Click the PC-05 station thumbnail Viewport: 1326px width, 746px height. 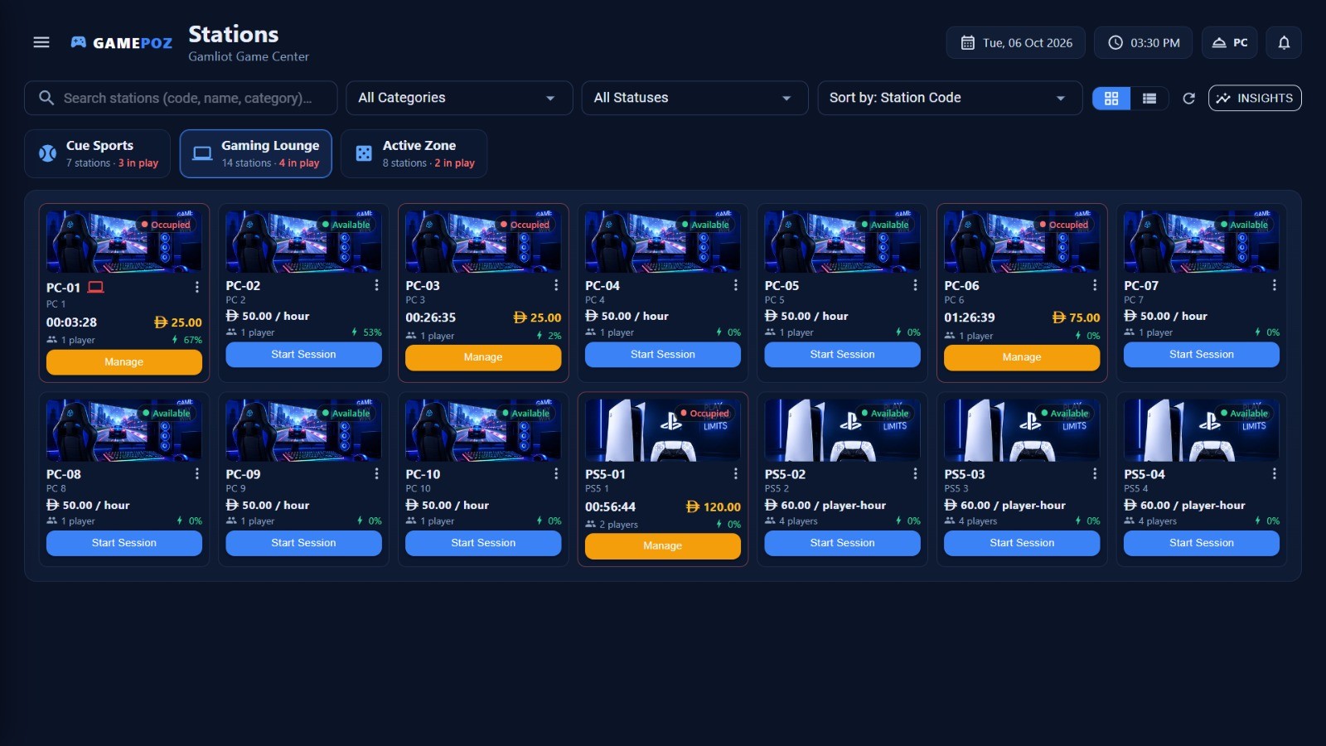tap(842, 241)
